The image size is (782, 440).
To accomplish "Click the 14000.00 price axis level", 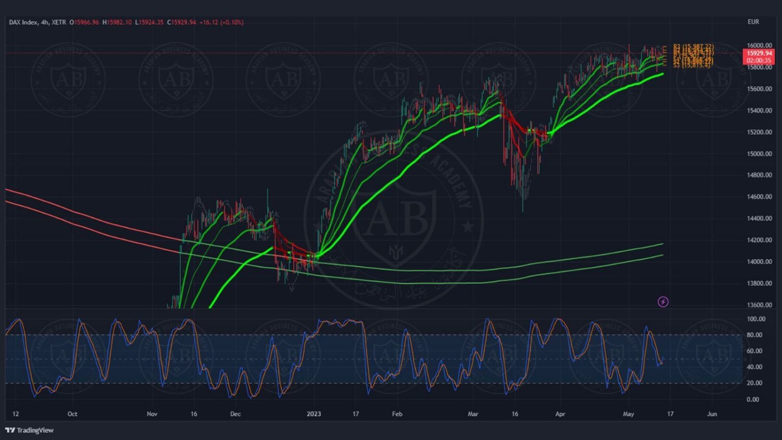I will click(759, 262).
